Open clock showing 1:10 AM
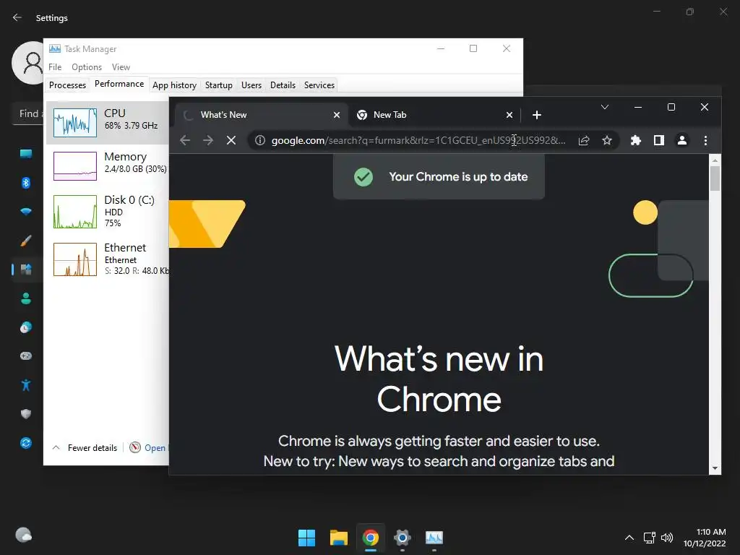The width and height of the screenshot is (740, 555). point(705,538)
